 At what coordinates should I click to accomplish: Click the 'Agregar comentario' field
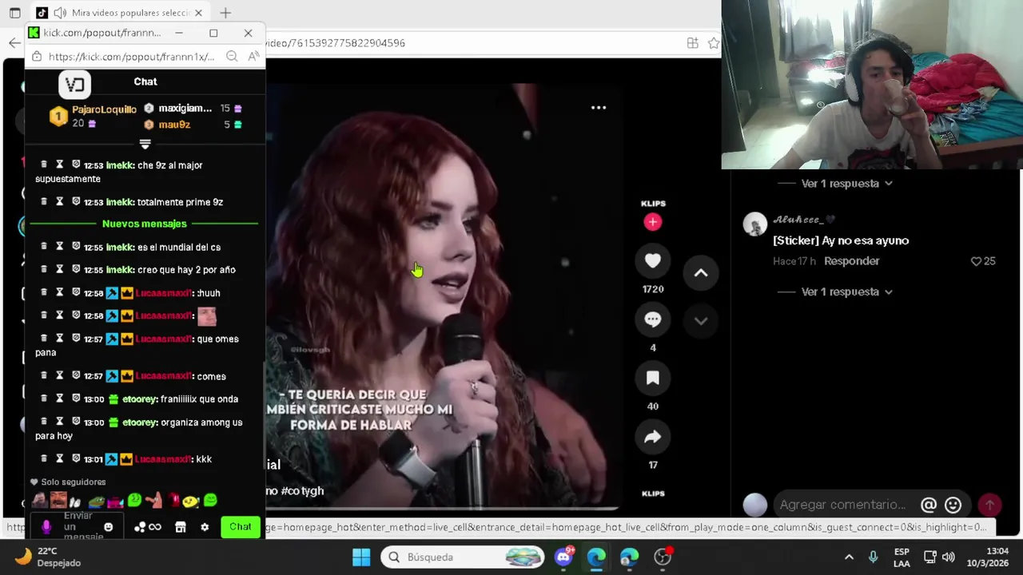tap(842, 505)
